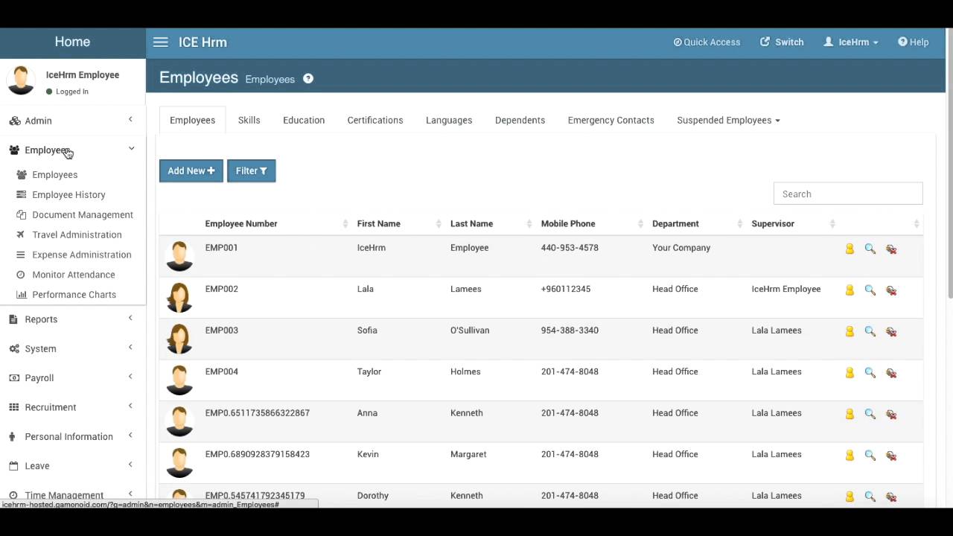Click the System gears icon in sidebar

tap(14, 348)
